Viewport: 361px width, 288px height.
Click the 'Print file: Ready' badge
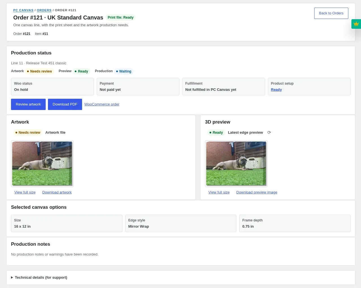point(120,17)
